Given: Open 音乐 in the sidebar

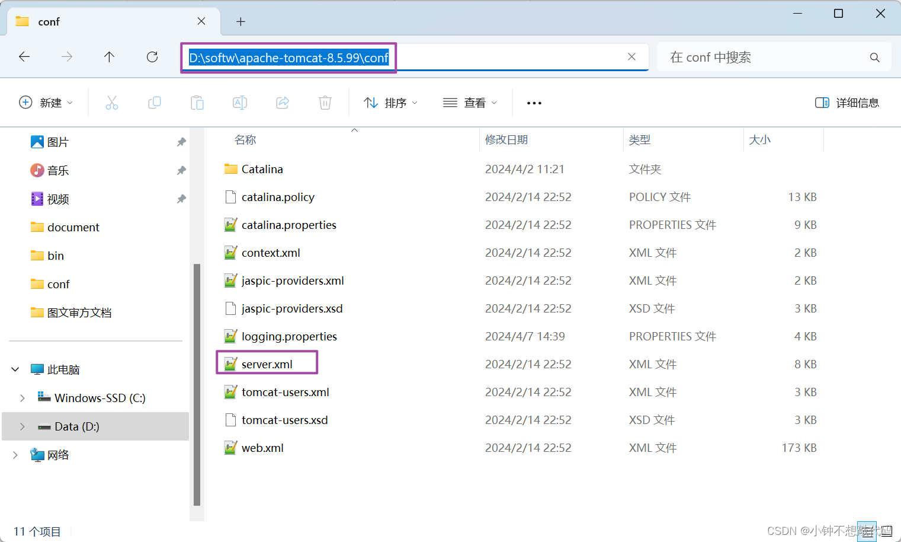Looking at the screenshot, I should point(58,171).
